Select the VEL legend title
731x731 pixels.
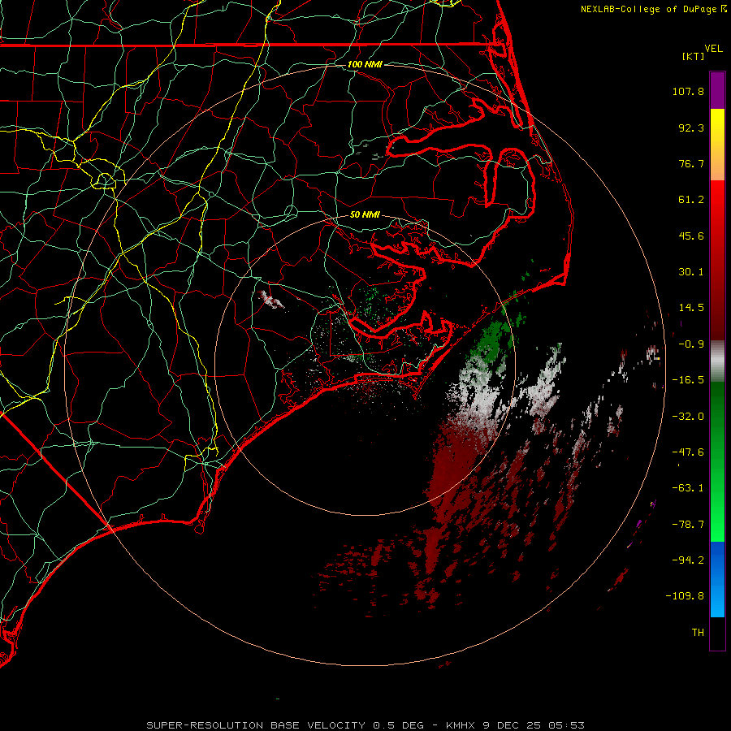pos(713,49)
